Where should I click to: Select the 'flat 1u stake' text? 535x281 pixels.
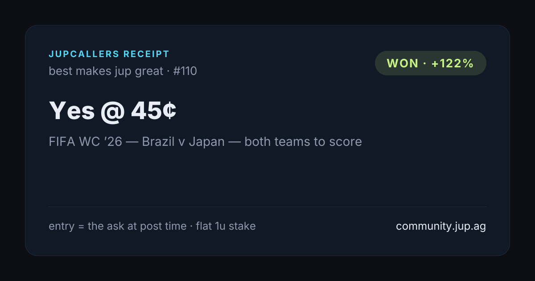pos(226,226)
